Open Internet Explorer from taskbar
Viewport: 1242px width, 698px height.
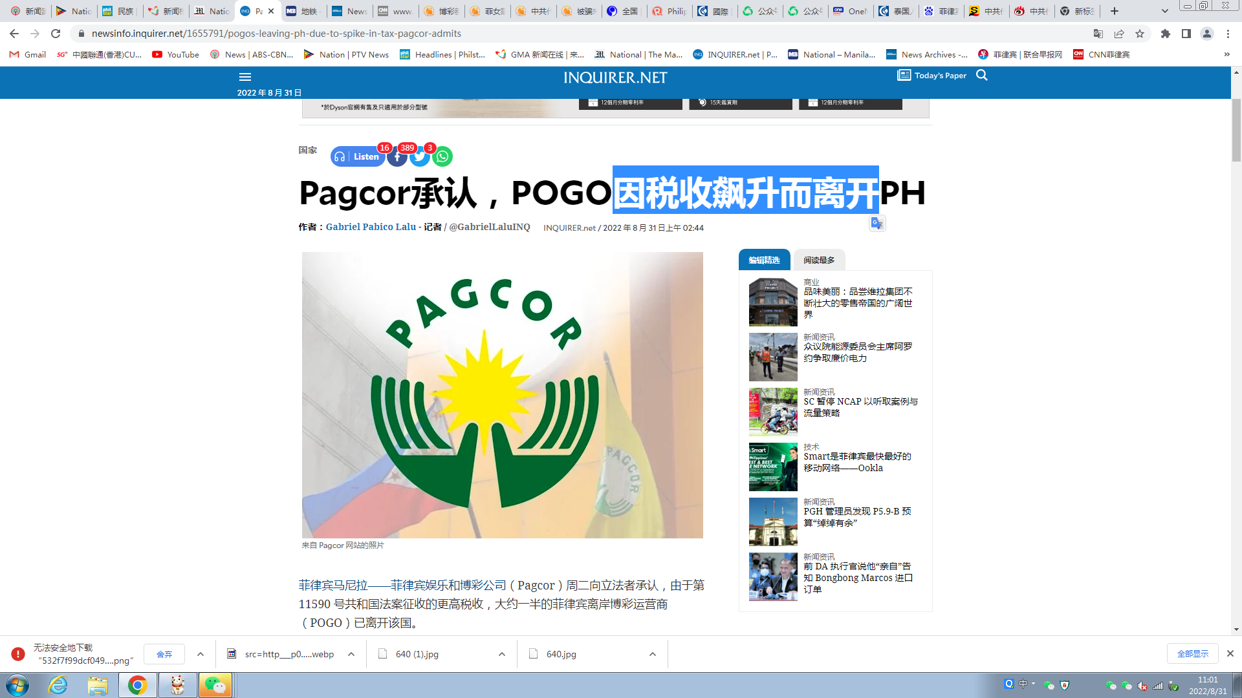(58, 685)
